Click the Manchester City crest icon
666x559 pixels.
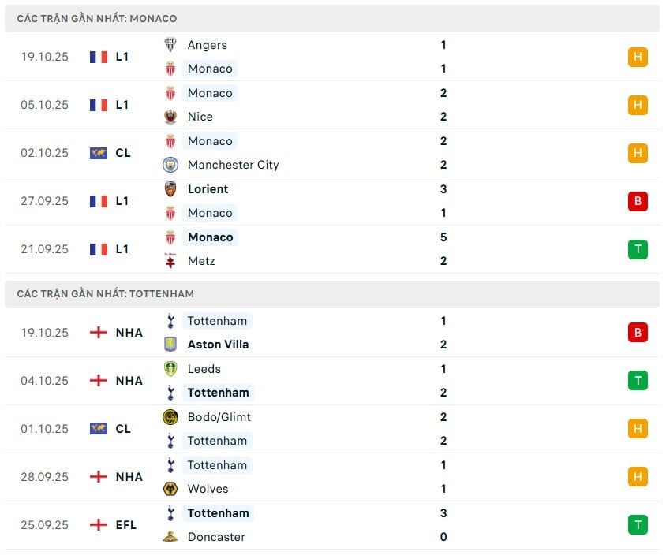pyautogui.click(x=170, y=165)
